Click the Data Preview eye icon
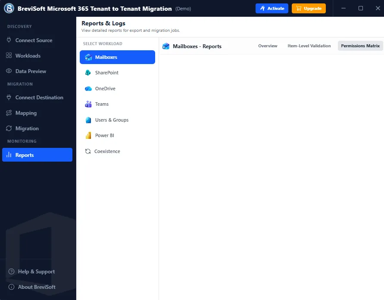The width and height of the screenshot is (384, 300). pyautogui.click(x=9, y=71)
